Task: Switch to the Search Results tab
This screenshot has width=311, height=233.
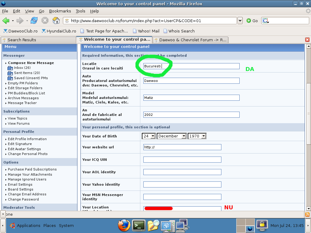Action: [x=22, y=40]
